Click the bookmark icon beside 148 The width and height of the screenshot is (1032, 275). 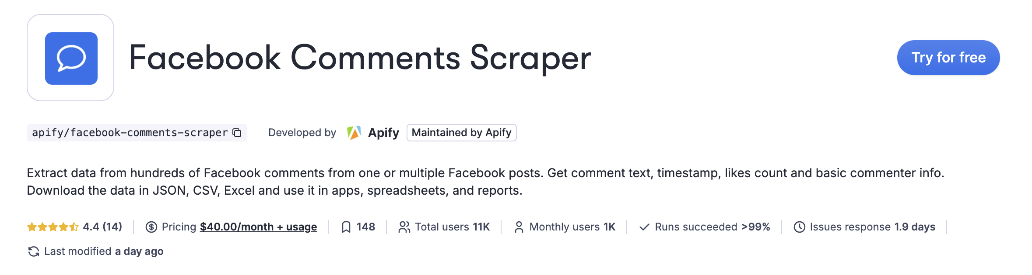coord(346,227)
